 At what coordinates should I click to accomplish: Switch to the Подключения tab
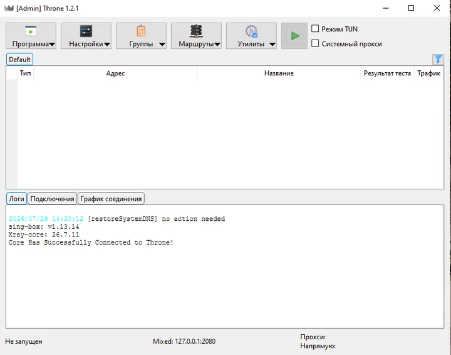53,199
